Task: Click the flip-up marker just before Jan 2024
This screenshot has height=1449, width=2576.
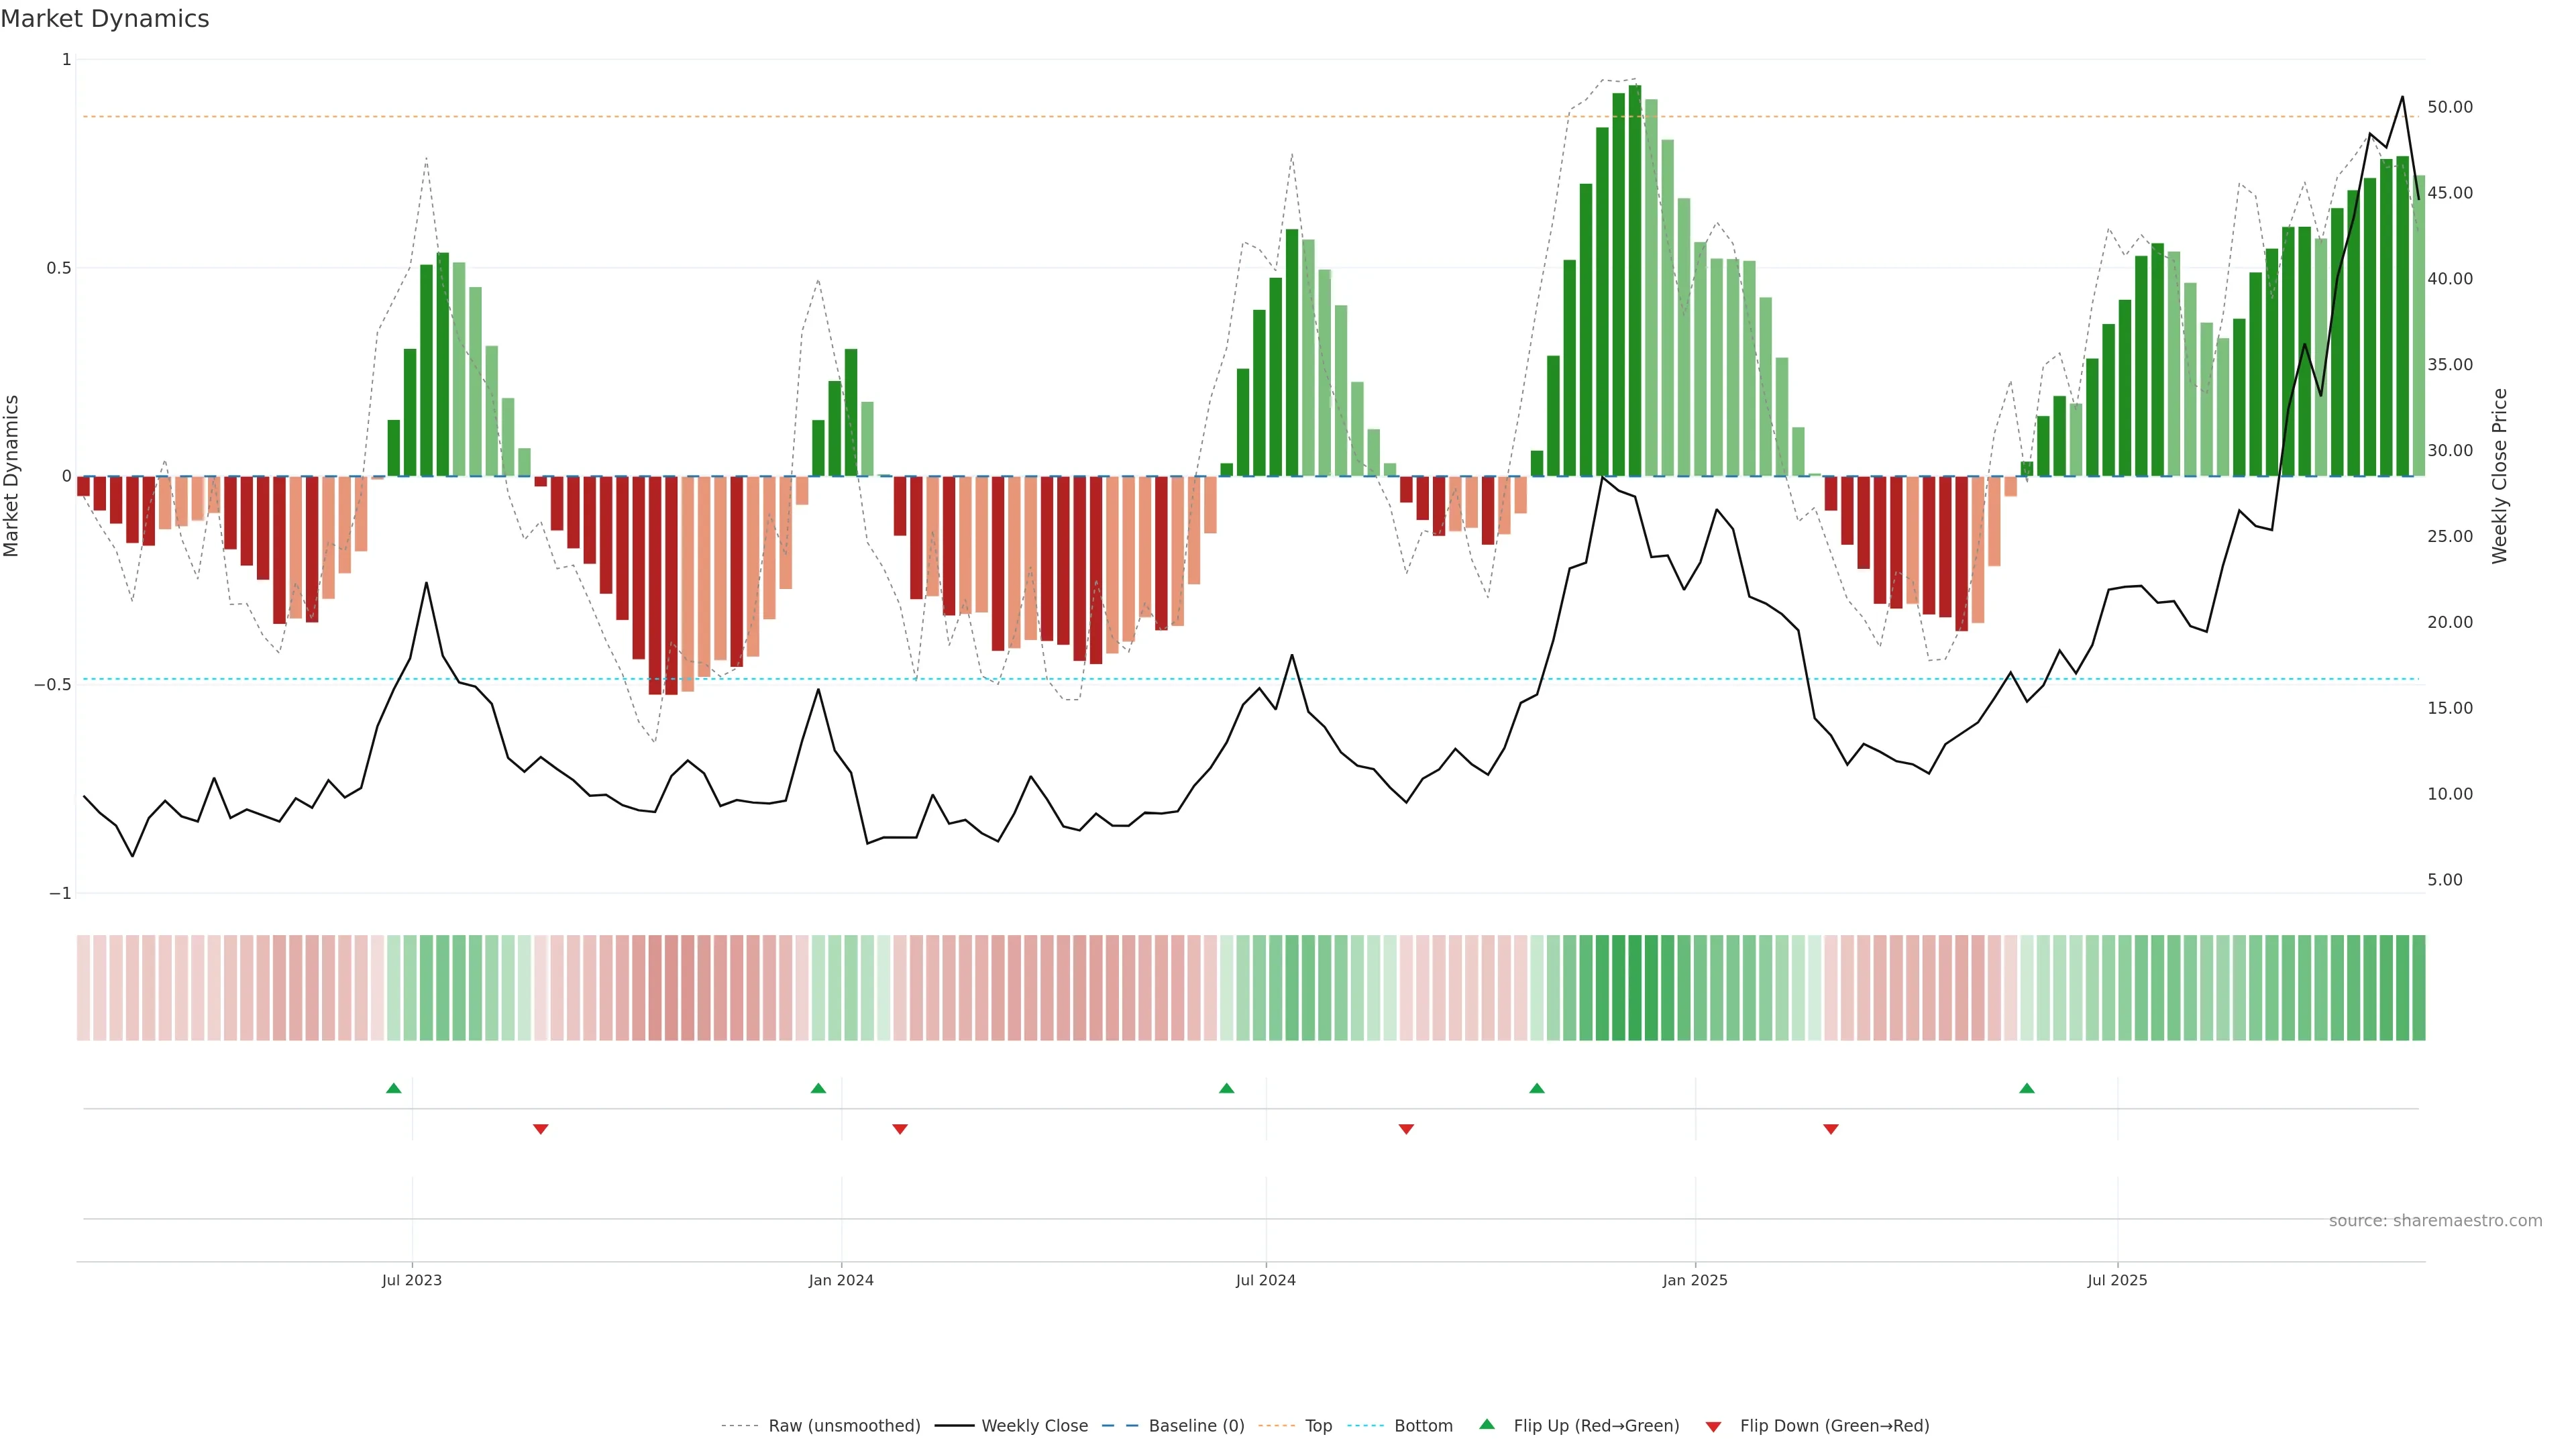Action: tap(818, 1088)
